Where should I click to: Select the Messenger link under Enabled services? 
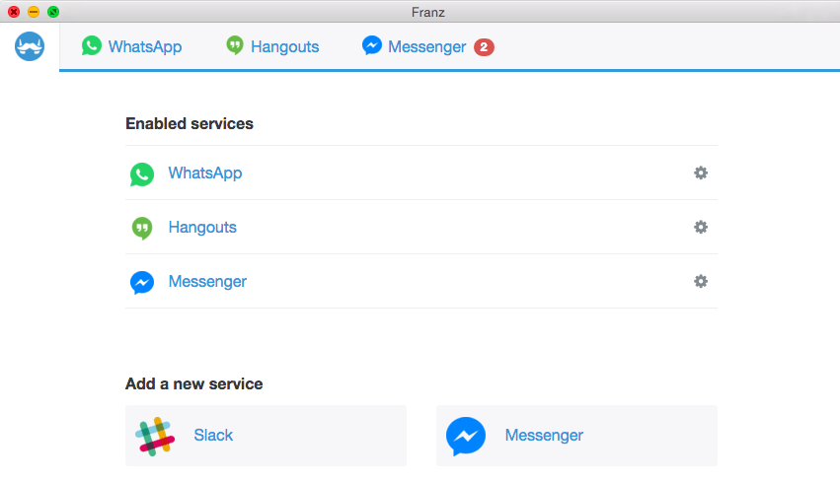click(207, 282)
